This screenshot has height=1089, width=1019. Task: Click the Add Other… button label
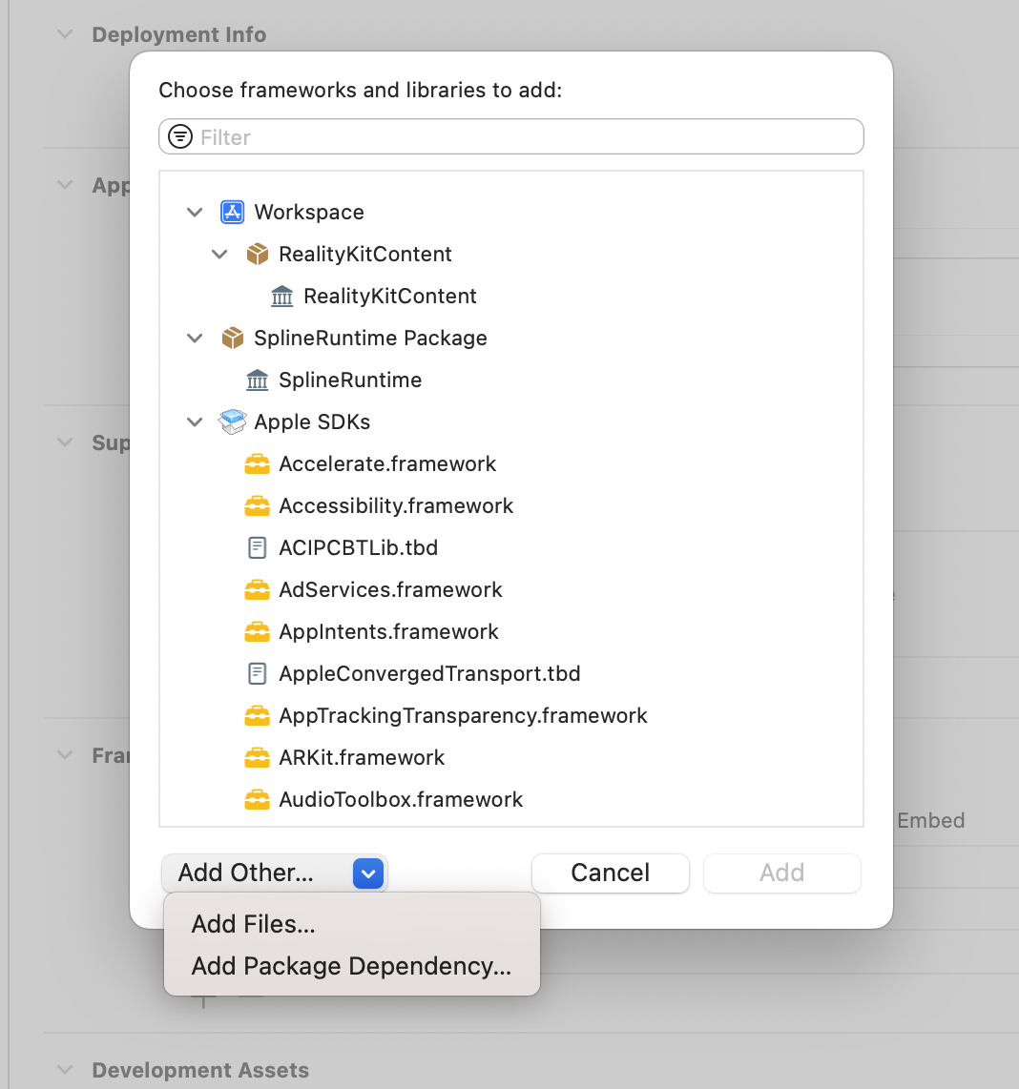pyautogui.click(x=245, y=873)
